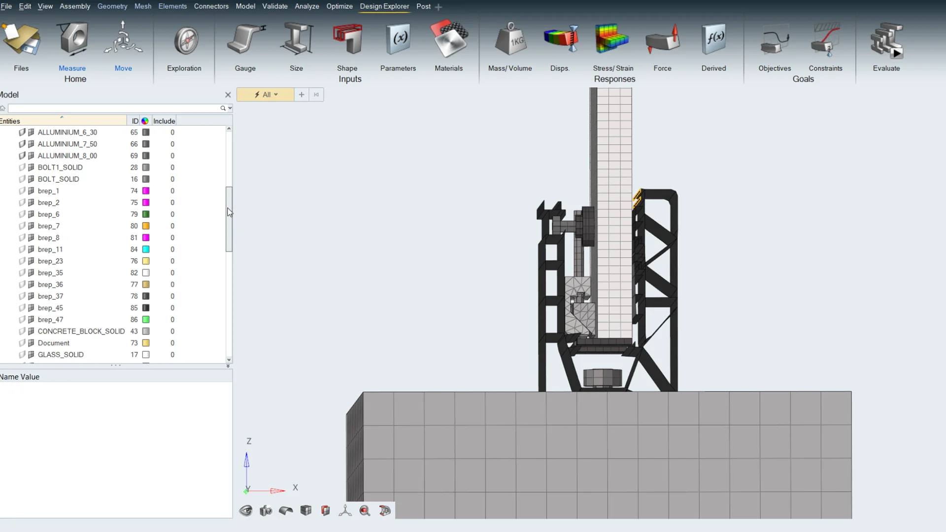Toggle visibility of GLASS_SOLID

coord(22,355)
